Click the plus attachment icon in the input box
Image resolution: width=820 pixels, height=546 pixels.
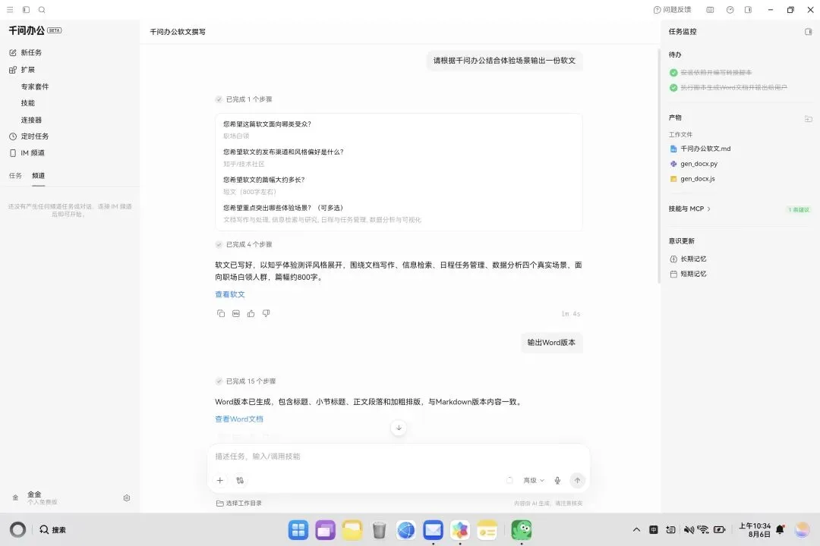pos(220,480)
